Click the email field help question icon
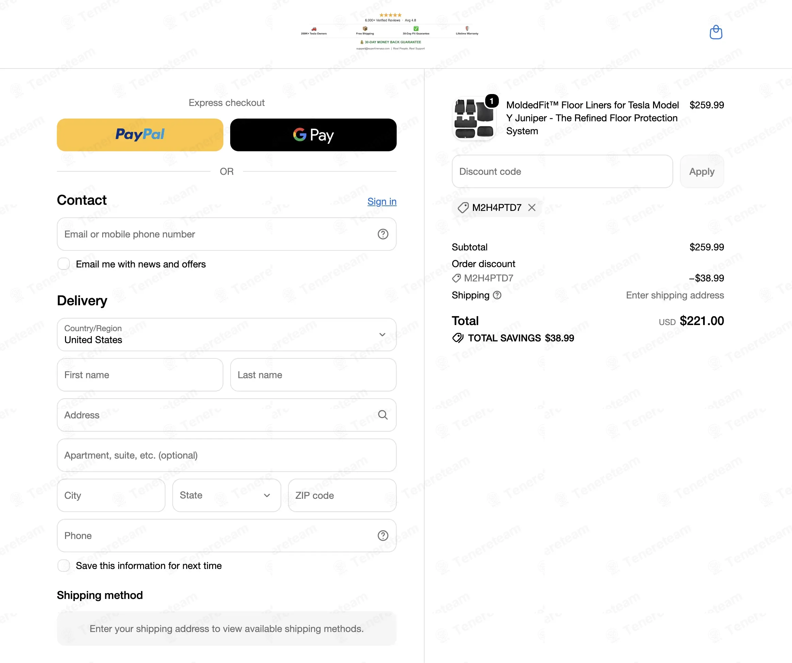 tap(383, 234)
